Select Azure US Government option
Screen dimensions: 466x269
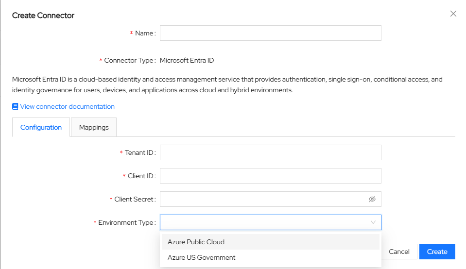pyautogui.click(x=271, y=257)
